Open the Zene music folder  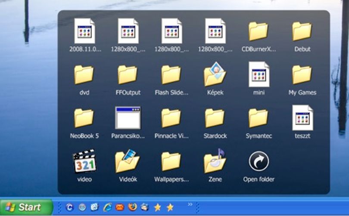coord(215,161)
